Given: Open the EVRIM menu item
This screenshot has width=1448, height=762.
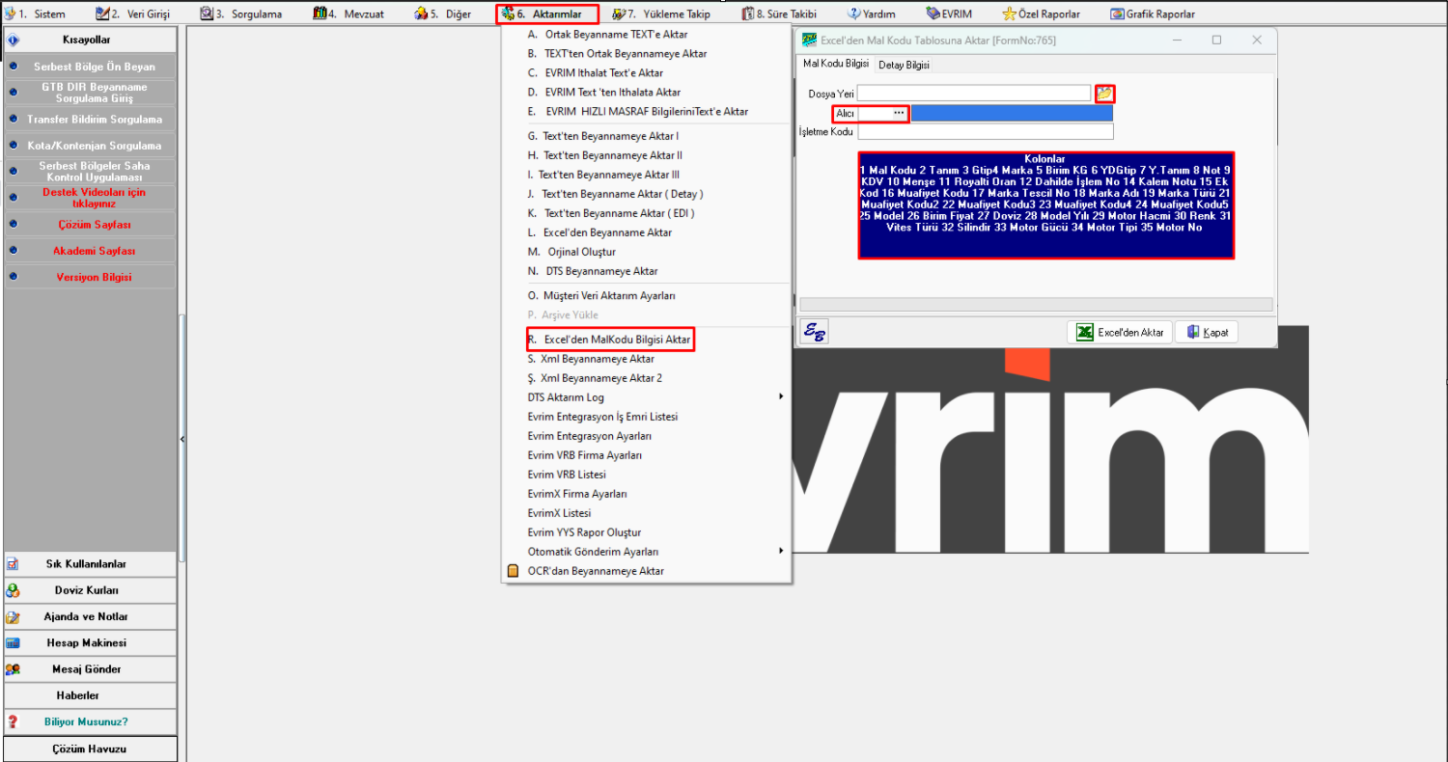Looking at the screenshot, I should tap(949, 14).
